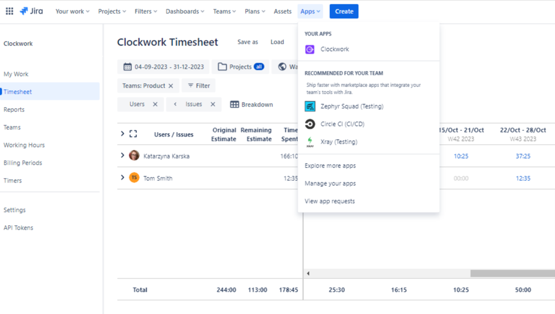Open Timers in sidebar

pyautogui.click(x=13, y=180)
